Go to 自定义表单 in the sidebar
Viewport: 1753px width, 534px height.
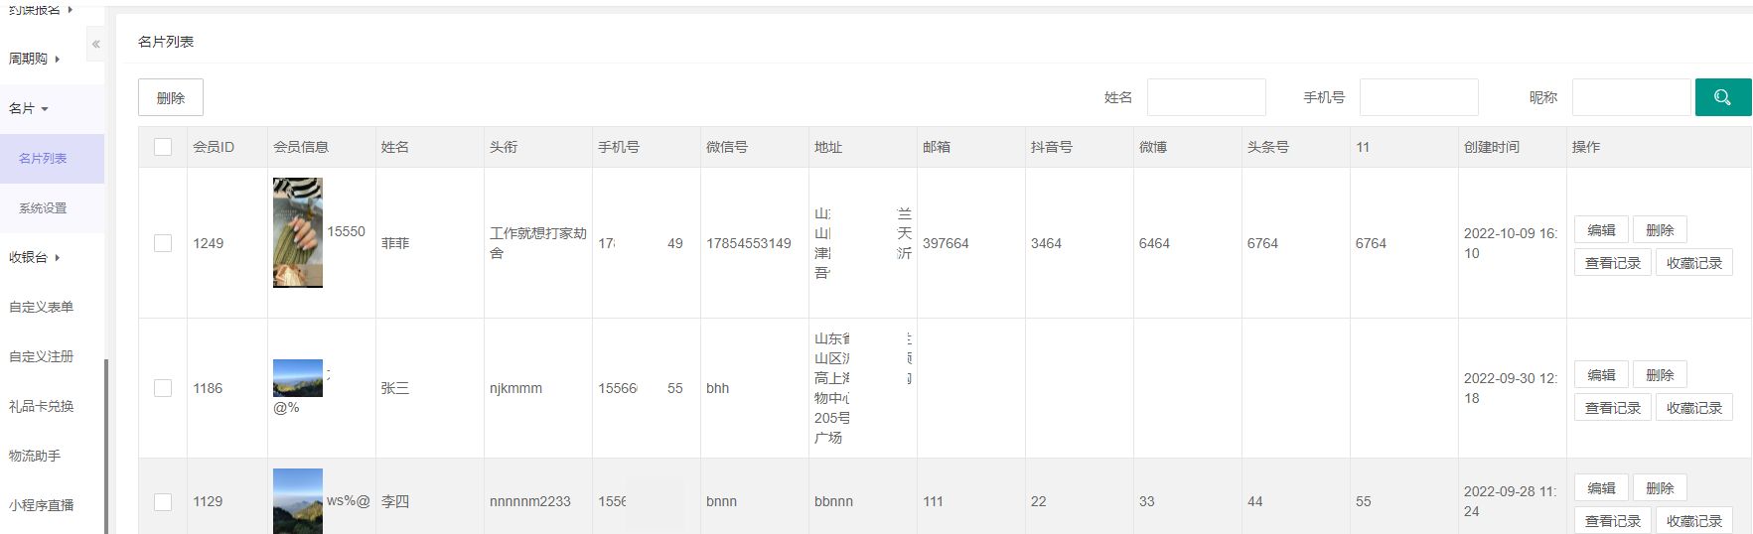coord(41,307)
